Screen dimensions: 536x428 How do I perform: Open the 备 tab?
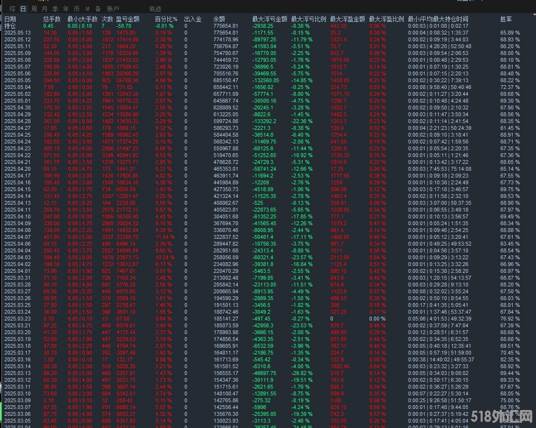pyautogui.click(x=98, y=9)
